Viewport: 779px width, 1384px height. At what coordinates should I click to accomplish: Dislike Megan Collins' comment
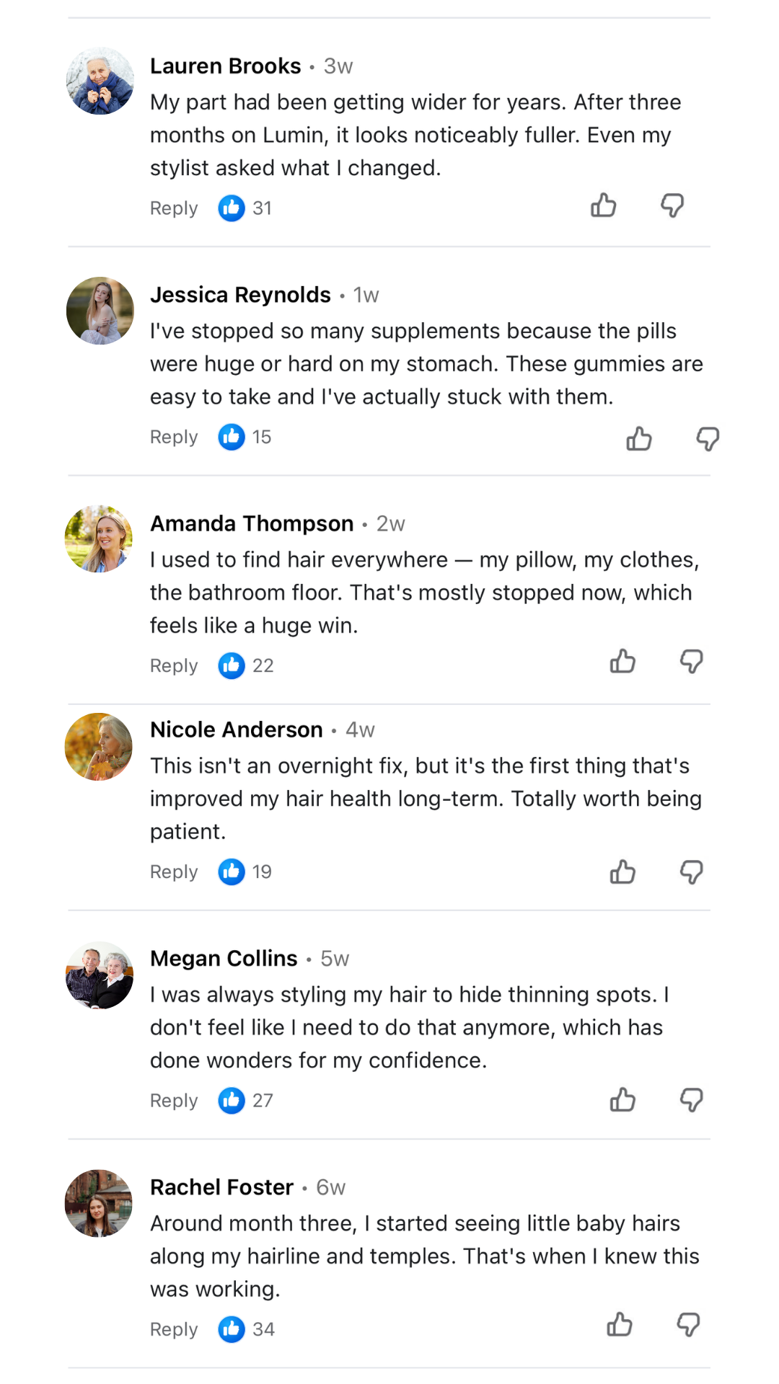click(x=691, y=1100)
